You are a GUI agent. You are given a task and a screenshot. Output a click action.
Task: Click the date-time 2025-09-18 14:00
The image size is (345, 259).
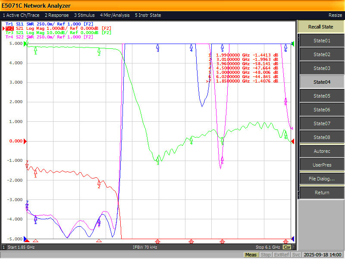click(322, 255)
